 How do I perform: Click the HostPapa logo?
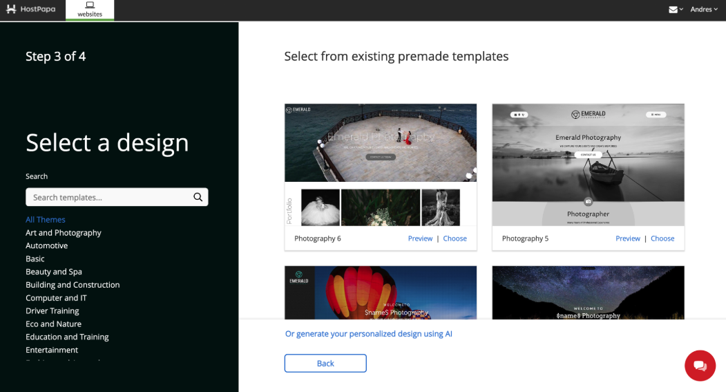pos(30,9)
